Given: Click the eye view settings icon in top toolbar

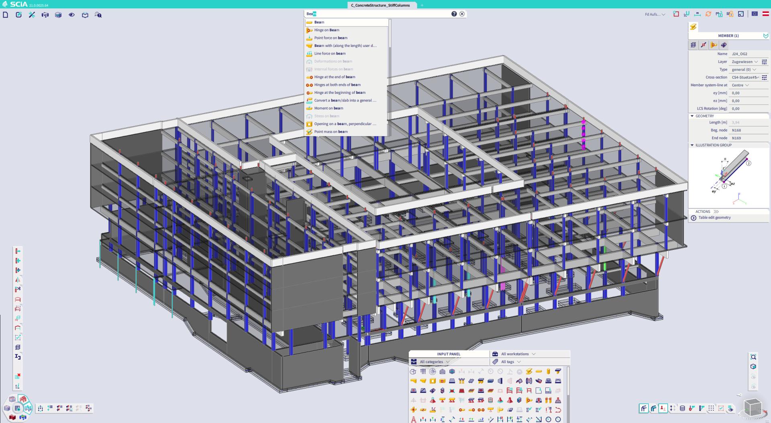Looking at the screenshot, I should [x=71, y=14].
